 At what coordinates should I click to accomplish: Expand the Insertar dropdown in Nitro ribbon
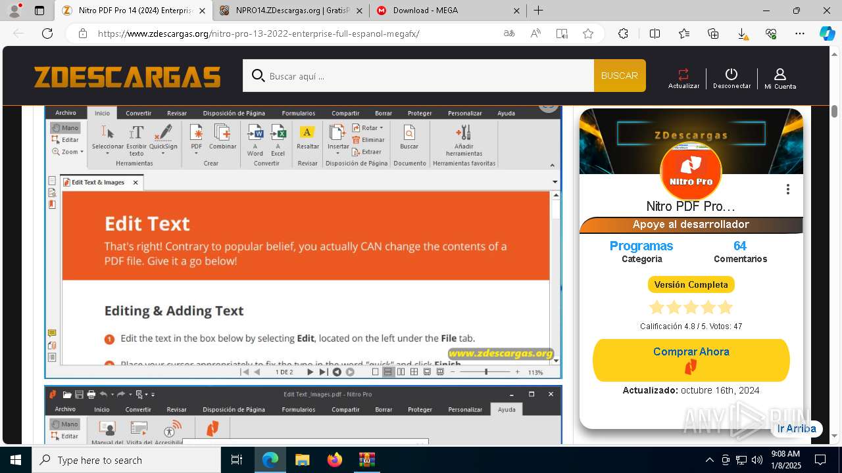click(x=338, y=154)
